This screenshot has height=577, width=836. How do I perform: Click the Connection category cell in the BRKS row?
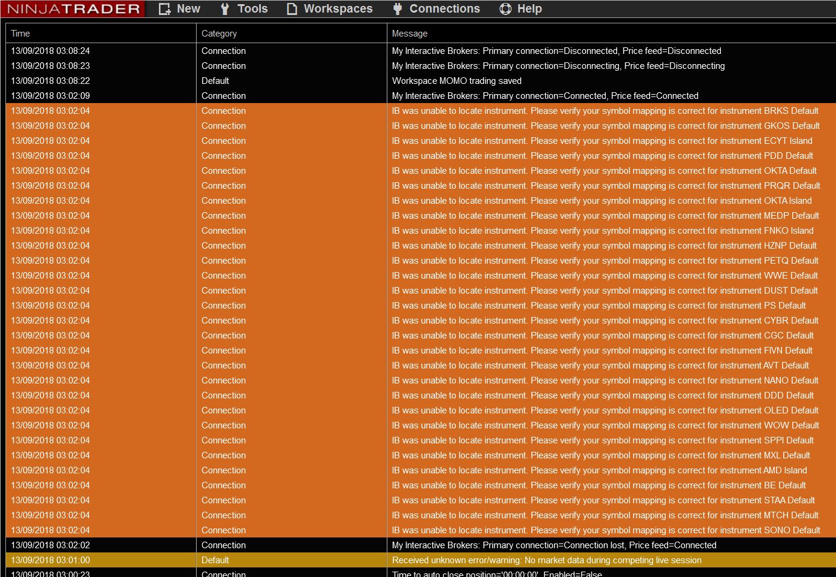(x=224, y=111)
